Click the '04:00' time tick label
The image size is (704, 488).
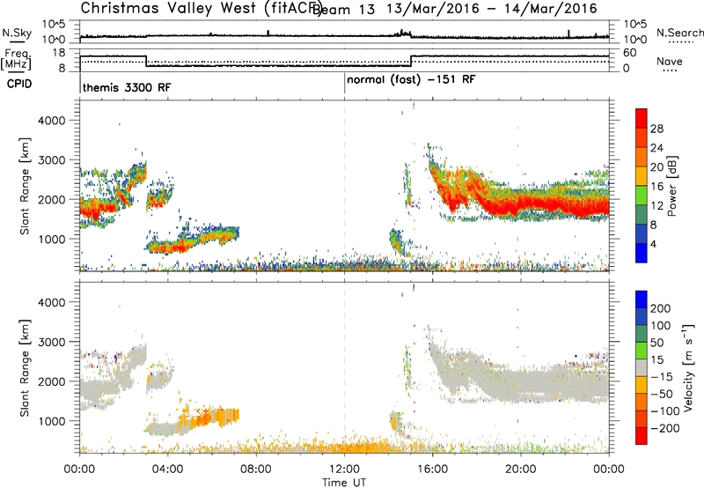(x=167, y=470)
